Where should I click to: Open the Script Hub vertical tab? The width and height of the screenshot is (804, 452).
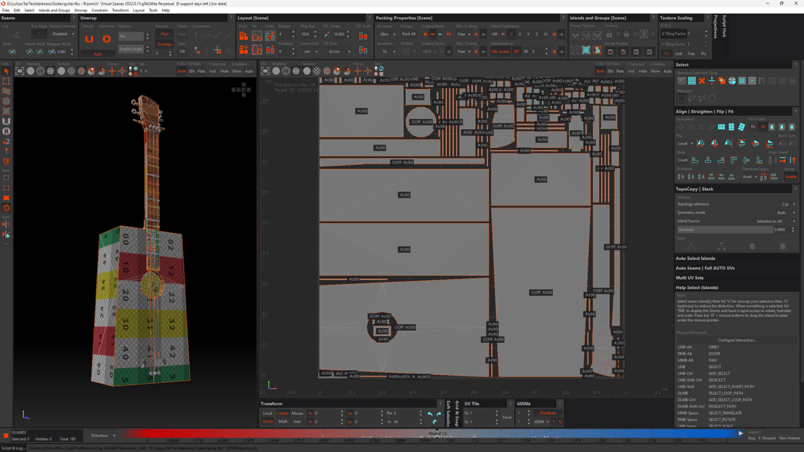pyautogui.click(x=724, y=27)
